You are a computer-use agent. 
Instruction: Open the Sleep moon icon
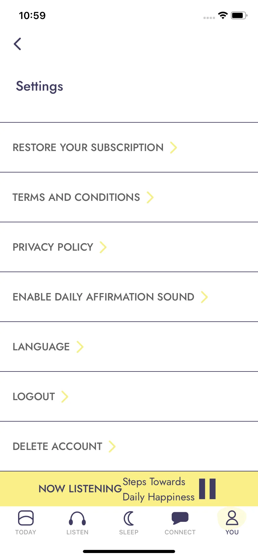pyautogui.click(x=129, y=518)
